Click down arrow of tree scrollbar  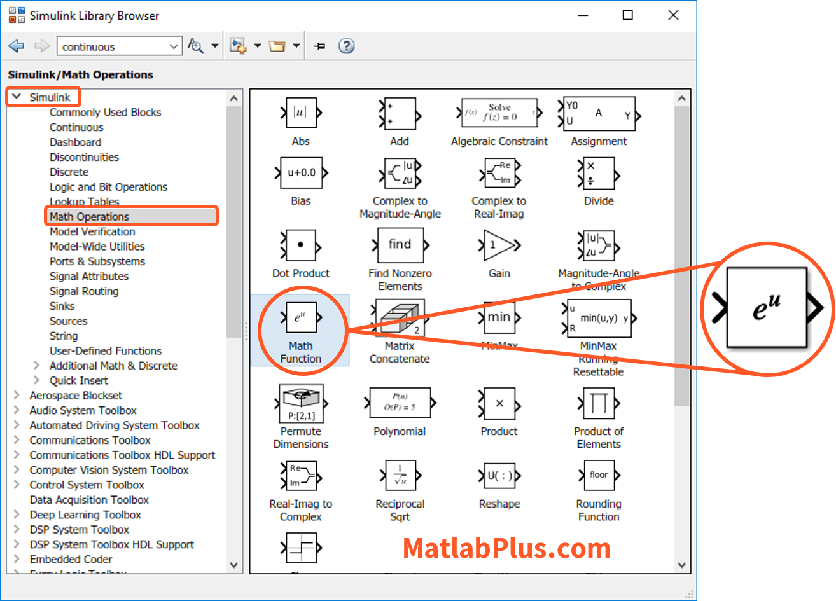click(x=233, y=565)
